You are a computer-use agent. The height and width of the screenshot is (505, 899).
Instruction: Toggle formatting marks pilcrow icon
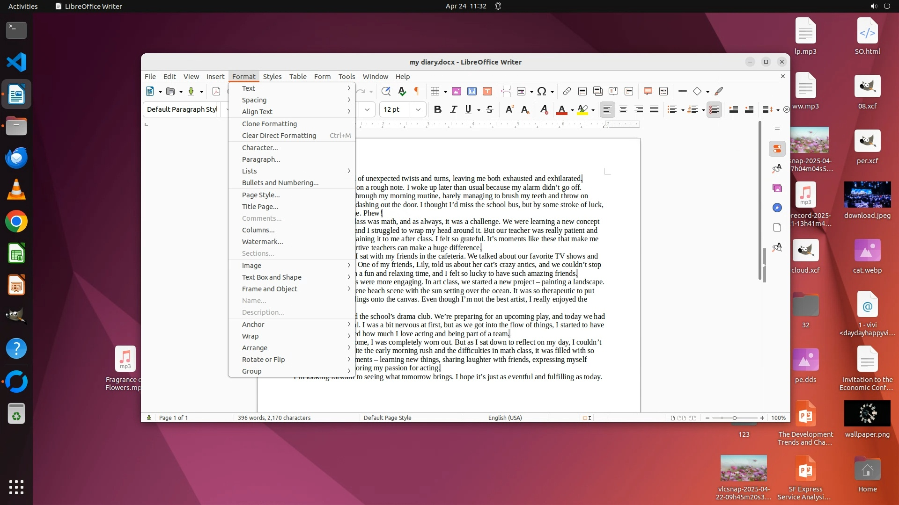[x=417, y=91]
